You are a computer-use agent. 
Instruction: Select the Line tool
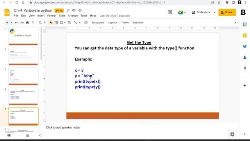click(x=75, y=23)
